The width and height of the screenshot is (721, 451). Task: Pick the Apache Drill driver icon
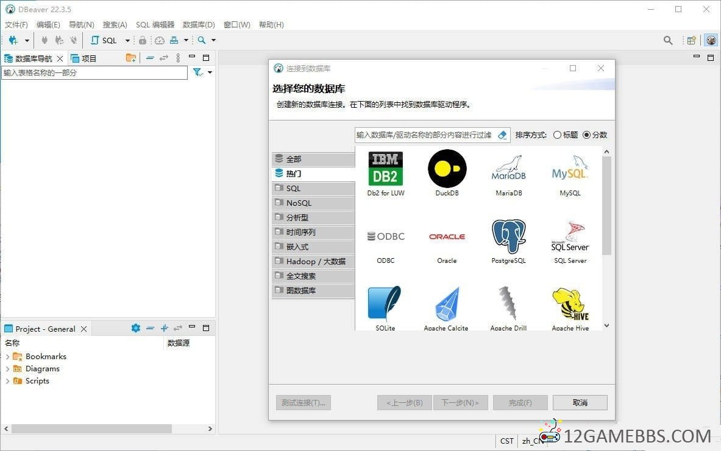508,308
